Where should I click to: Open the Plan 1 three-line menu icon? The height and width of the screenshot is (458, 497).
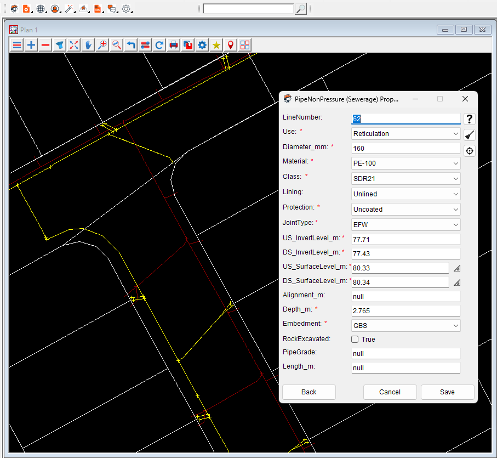(17, 45)
